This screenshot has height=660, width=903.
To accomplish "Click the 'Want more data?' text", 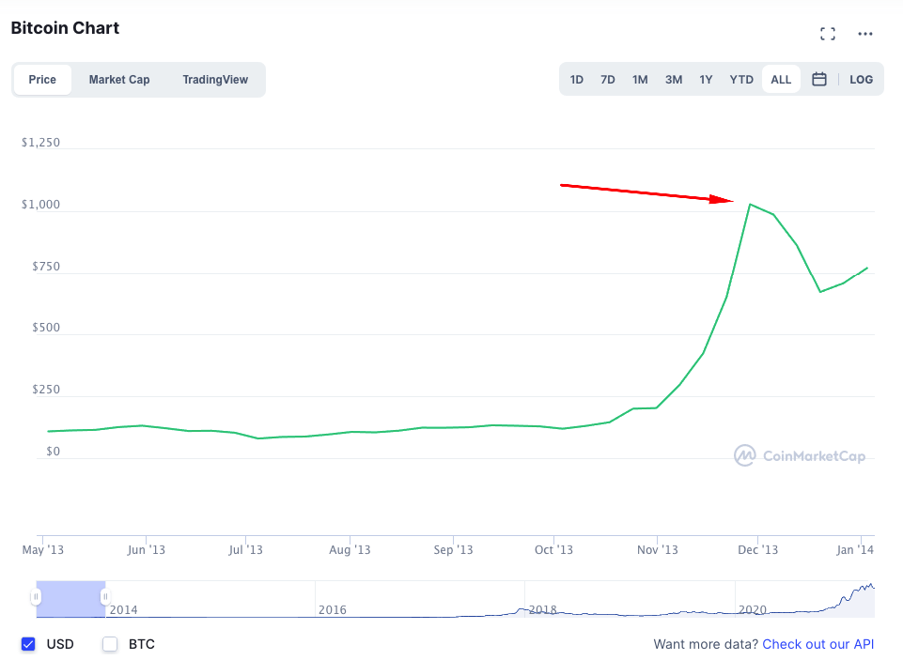I will (x=706, y=644).
